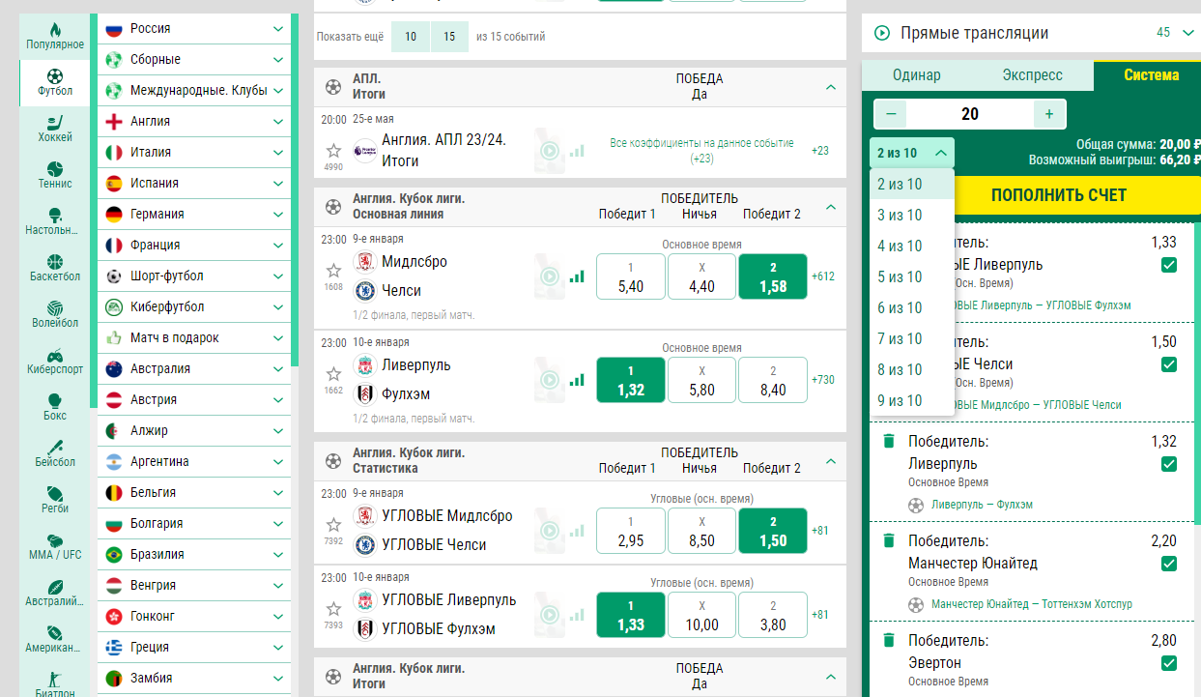
Task: Switch to the Экспресс bet tab
Action: coord(1032,75)
